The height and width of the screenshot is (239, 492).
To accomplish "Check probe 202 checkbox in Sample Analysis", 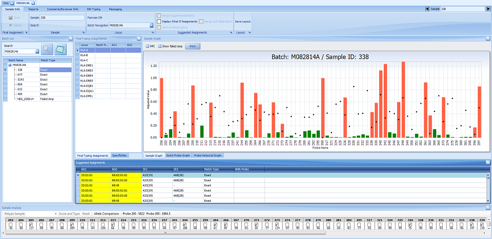I will (10, 224).
